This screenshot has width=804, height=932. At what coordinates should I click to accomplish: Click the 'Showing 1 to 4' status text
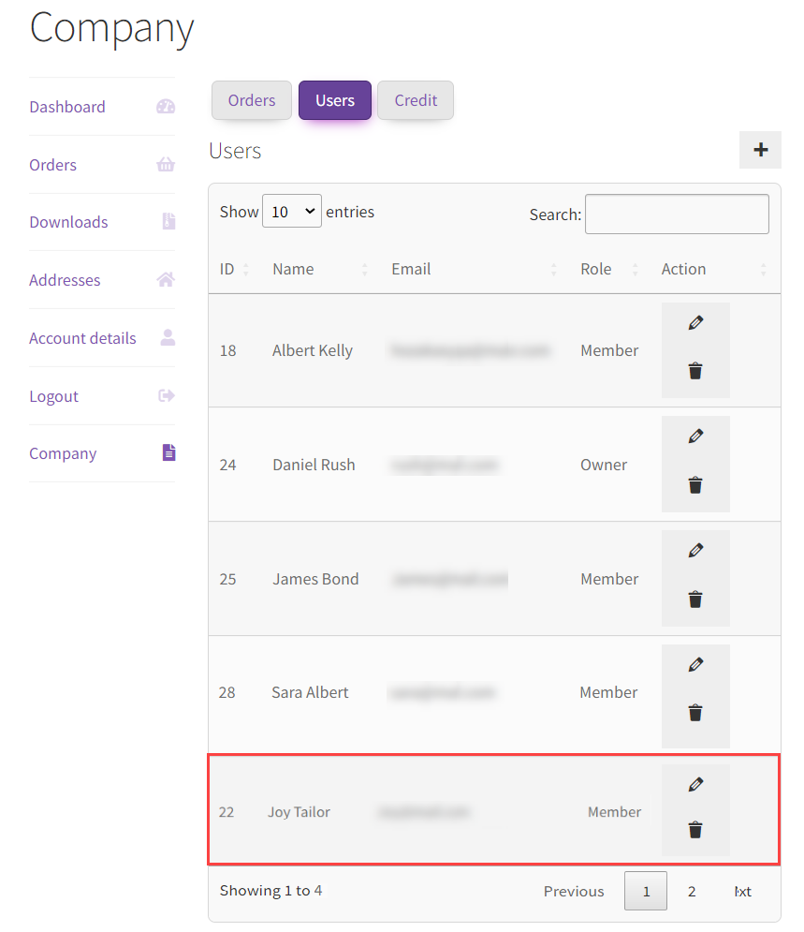point(270,891)
